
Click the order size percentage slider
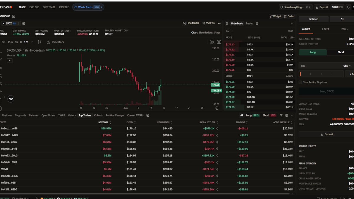[x=321, y=74]
